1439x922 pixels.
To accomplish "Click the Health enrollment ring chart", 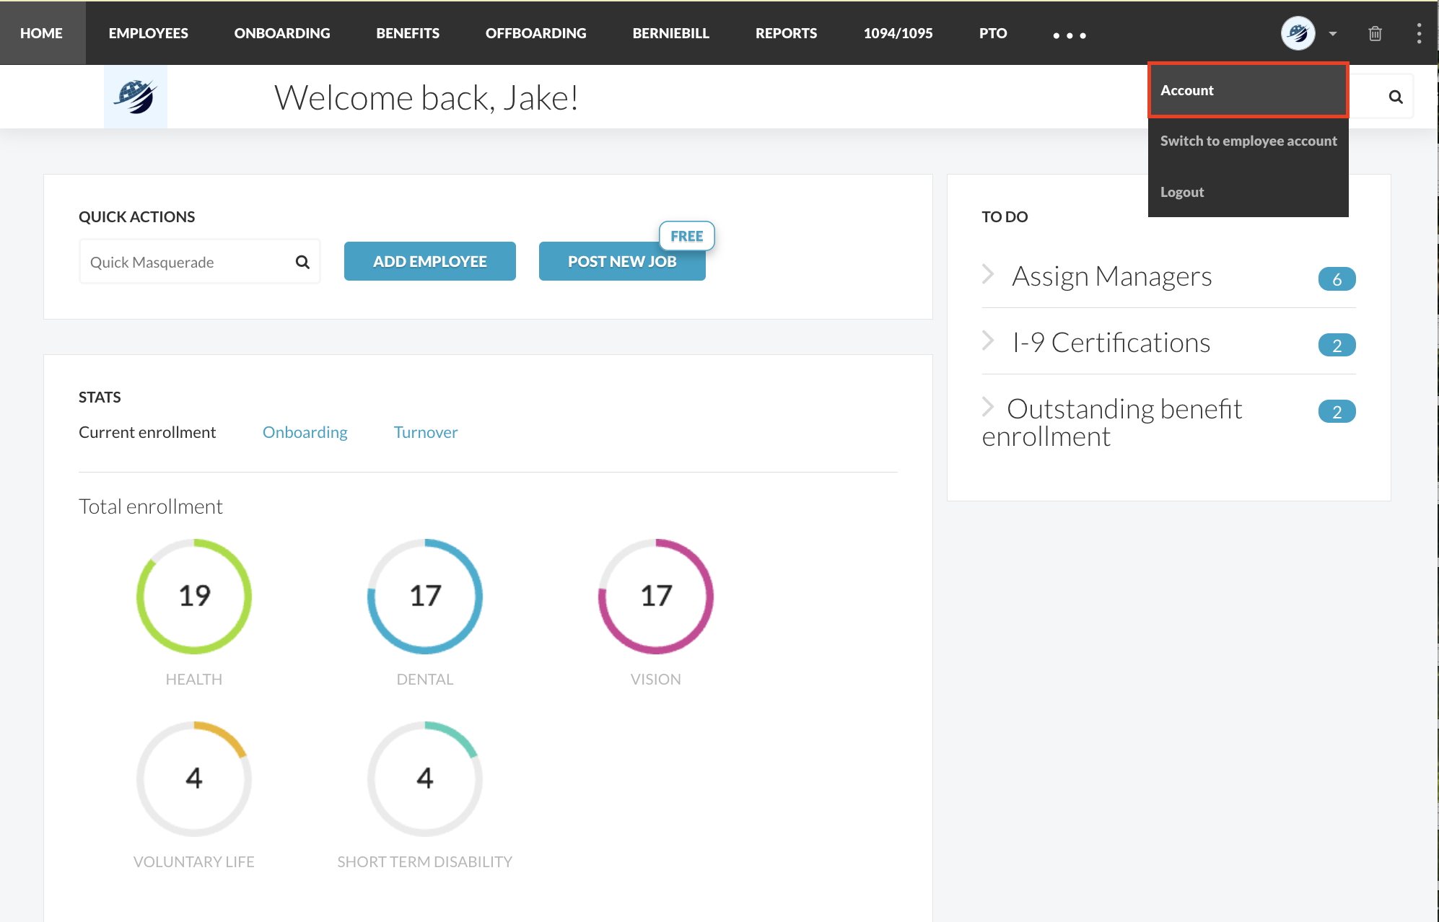I will pyautogui.click(x=194, y=596).
